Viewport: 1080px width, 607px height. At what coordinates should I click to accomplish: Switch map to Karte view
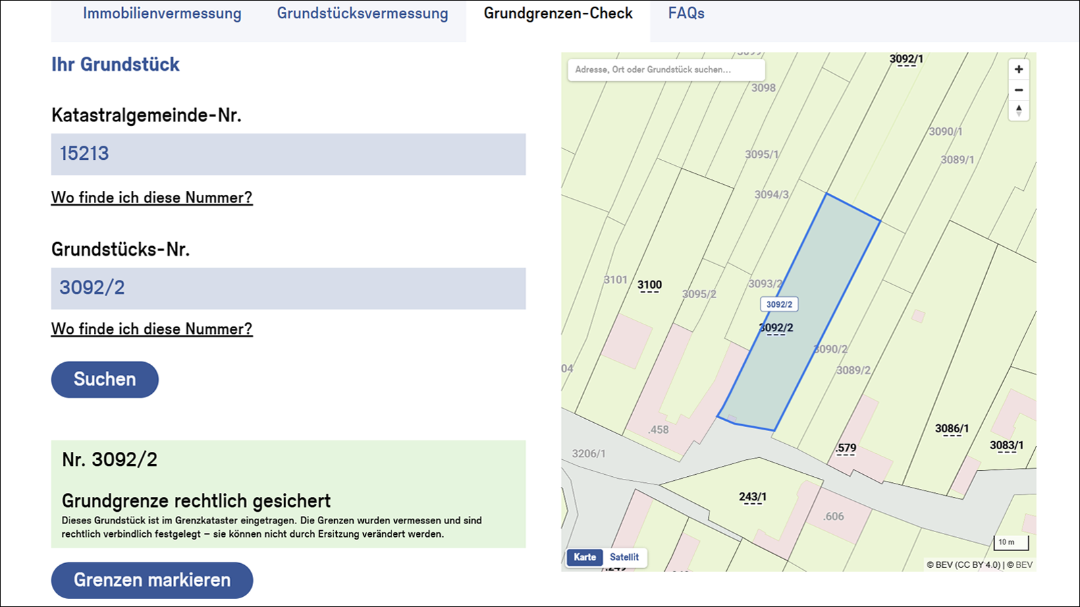[x=585, y=557]
